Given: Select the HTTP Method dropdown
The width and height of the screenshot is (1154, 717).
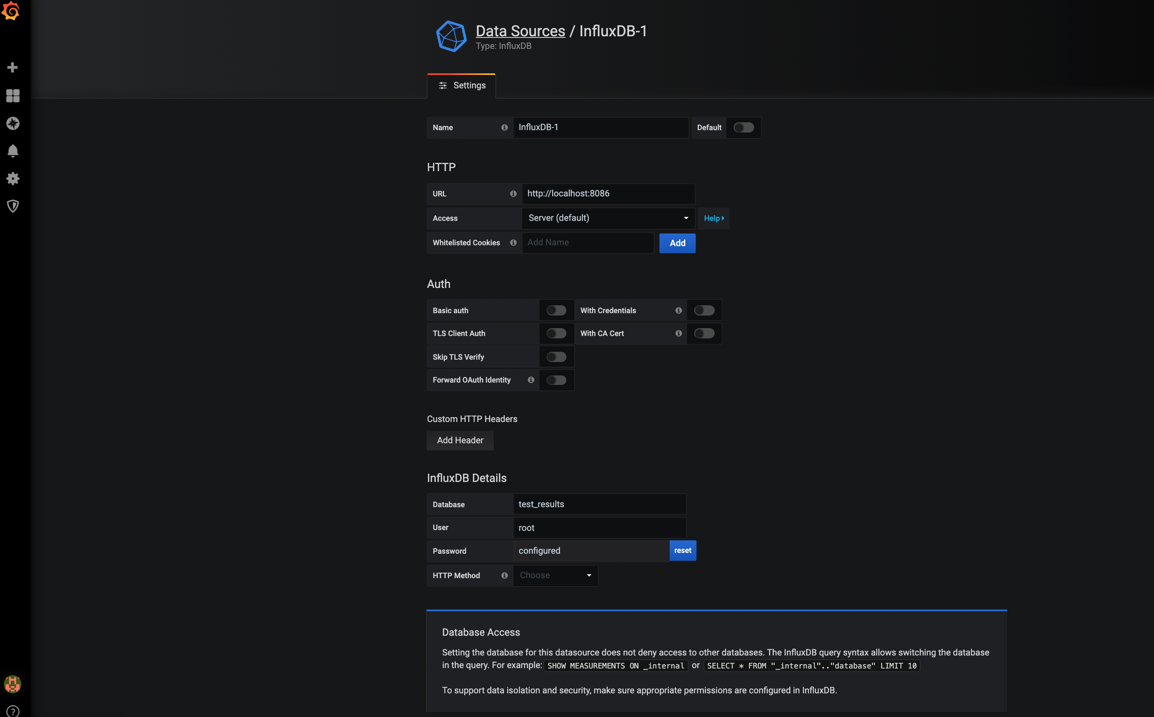Looking at the screenshot, I should click(555, 575).
